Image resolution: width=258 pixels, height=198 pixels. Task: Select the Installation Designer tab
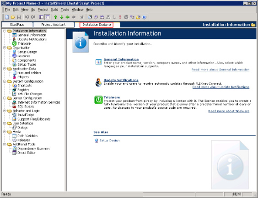coord(97,25)
